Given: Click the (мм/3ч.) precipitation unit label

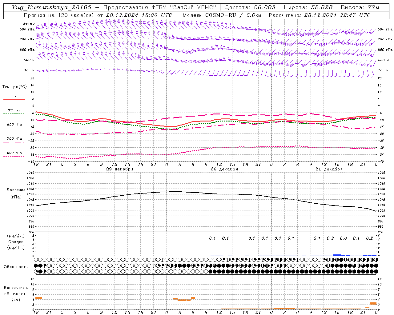Looking at the screenshot, I should pyautogui.click(x=16, y=236).
